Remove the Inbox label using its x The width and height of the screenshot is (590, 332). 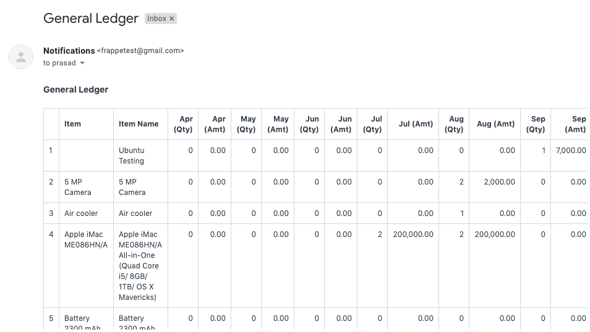172,19
